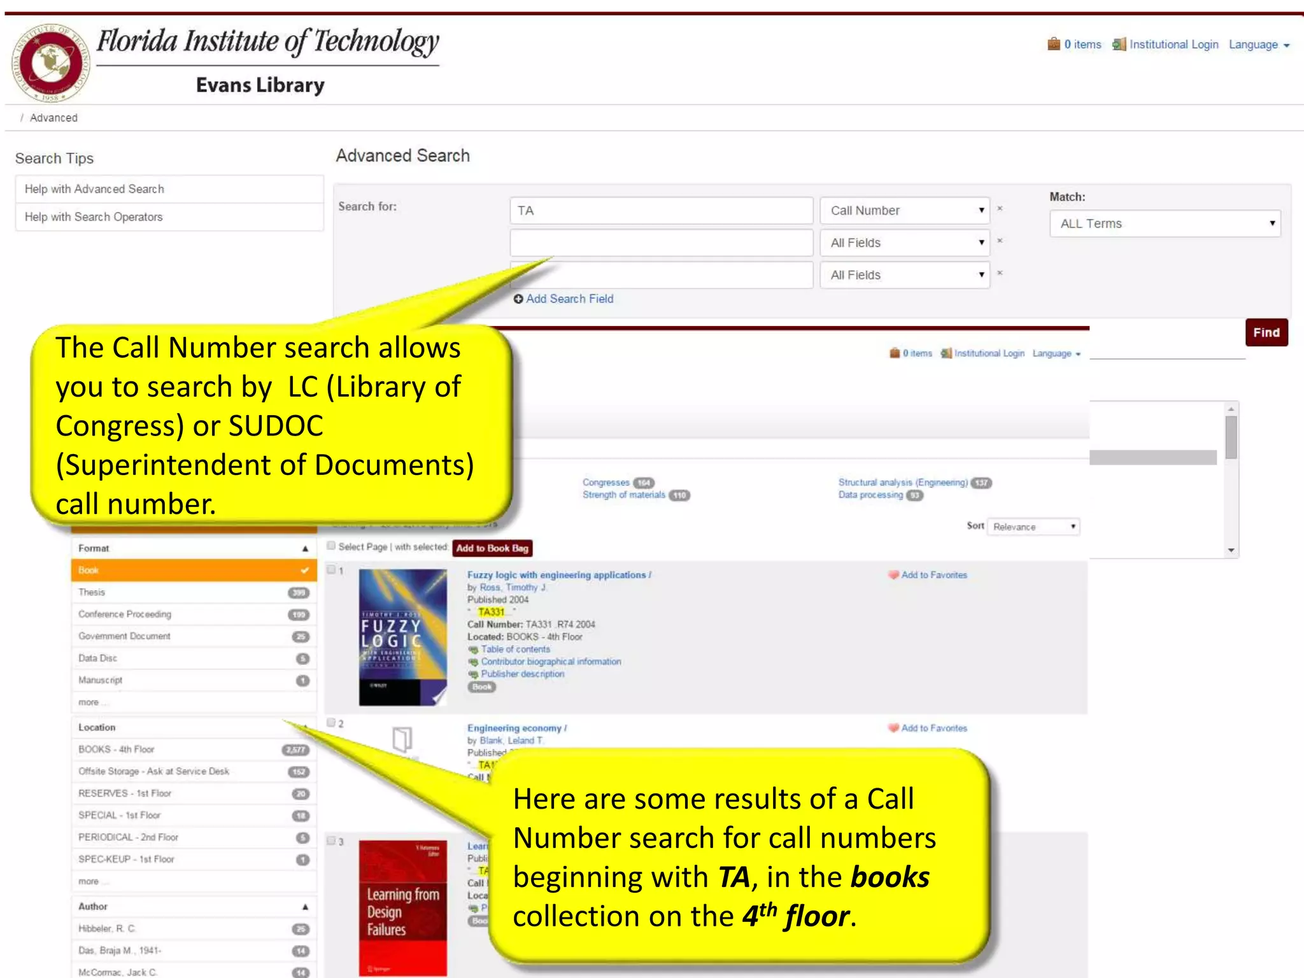
Task: Select the Manuscript format facet
Action: 194,680
